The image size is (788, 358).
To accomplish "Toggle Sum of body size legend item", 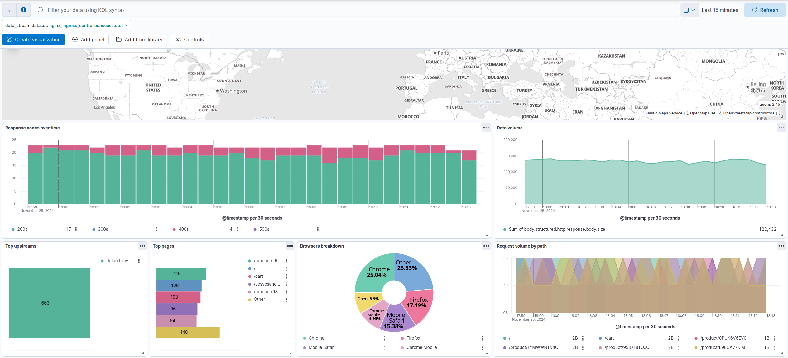I will click(557, 229).
